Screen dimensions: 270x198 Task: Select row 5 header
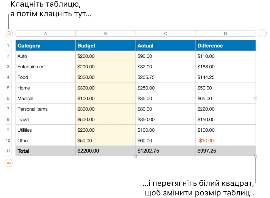tap(8, 88)
